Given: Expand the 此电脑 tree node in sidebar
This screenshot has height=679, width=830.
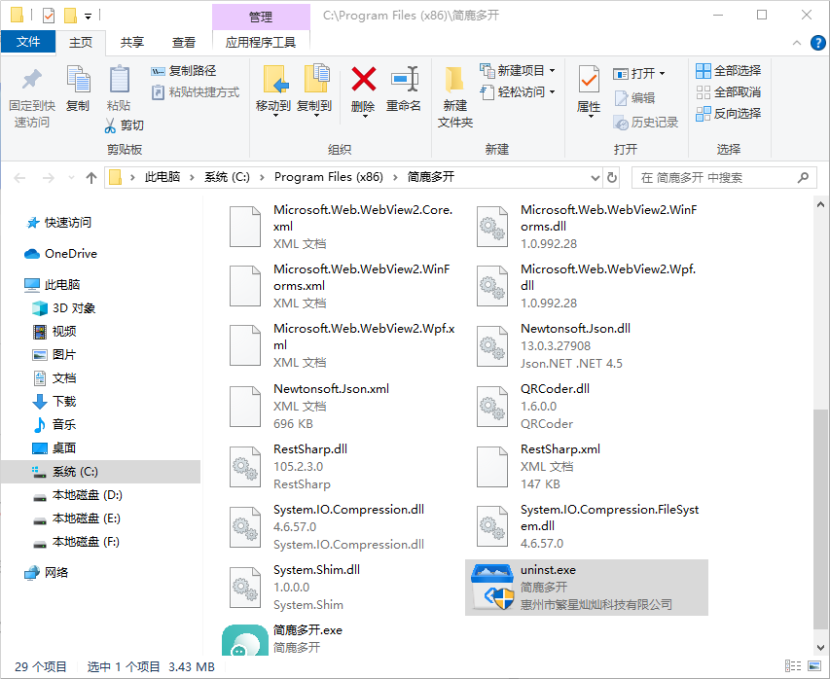Looking at the screenshot, I should tap(17, 284).
